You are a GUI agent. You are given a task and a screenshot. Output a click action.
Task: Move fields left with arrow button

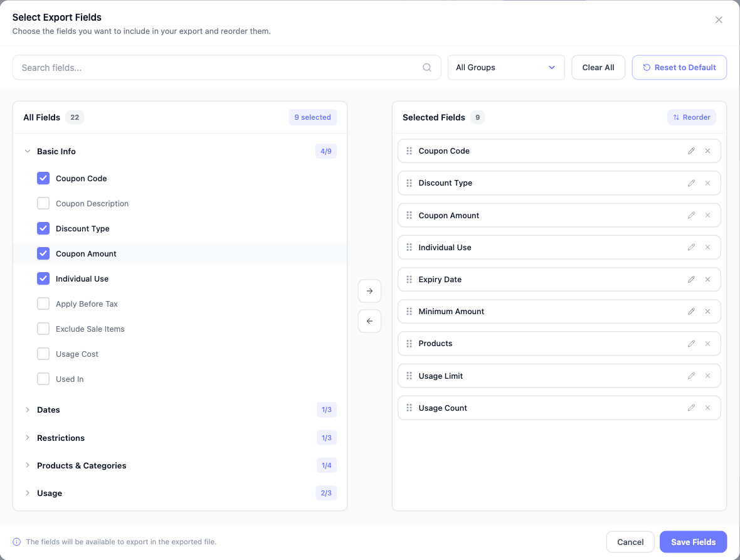pyautogui.click(x=369, y=321)
